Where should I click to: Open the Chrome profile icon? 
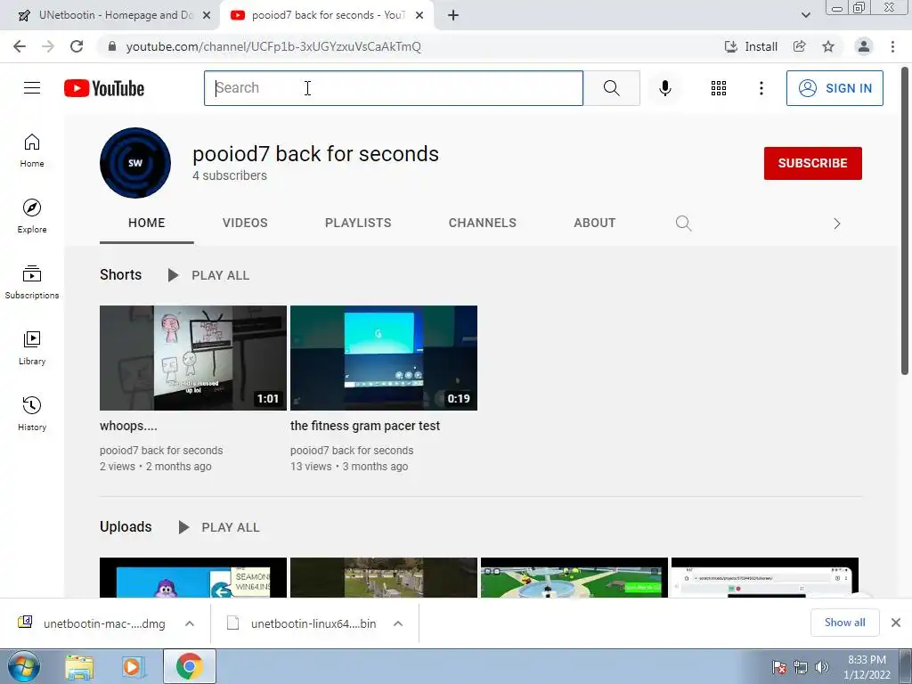[x=864, y=46]
